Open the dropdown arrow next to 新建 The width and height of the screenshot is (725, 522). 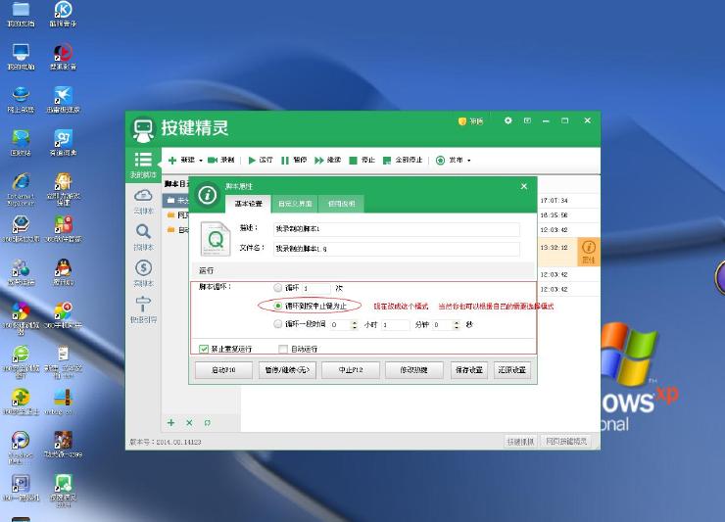(201, 161)
